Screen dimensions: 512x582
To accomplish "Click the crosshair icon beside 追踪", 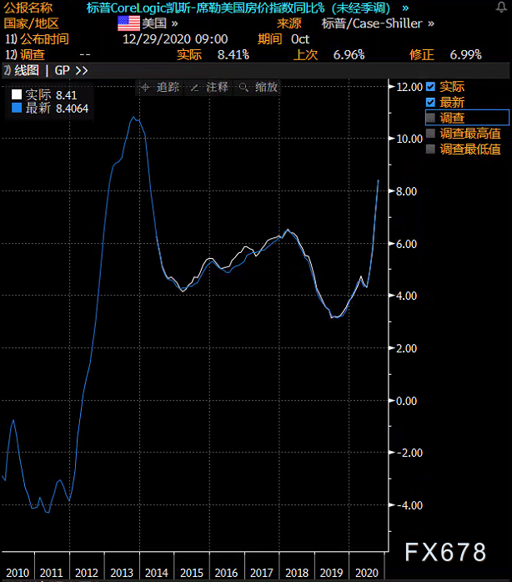I will pos(145,88).
